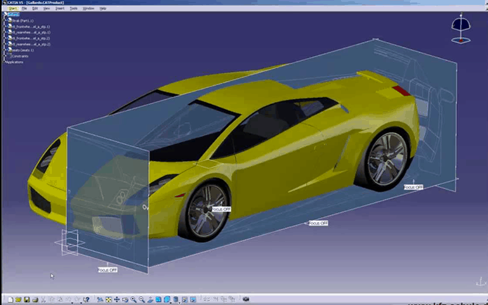Image resolution: width=488 pixels, height=305 pixels.
Task: Open the Tools menu
Action: tap(74, 9)
